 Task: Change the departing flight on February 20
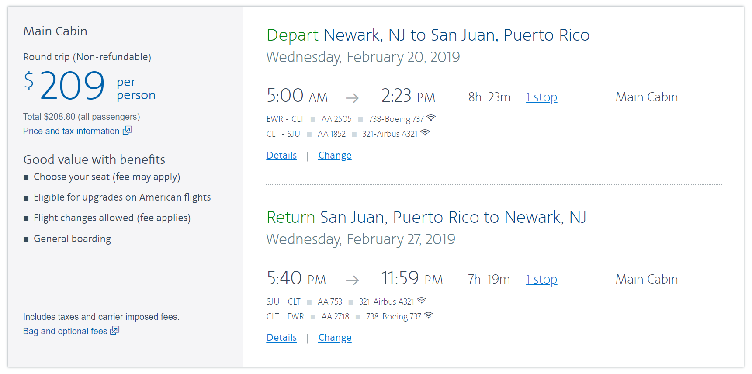pos(335,156)
